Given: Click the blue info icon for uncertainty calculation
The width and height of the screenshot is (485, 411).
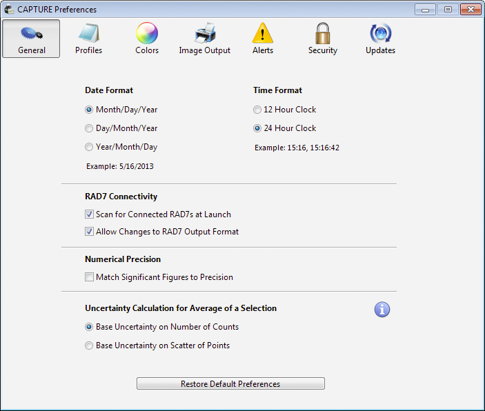Looking at the screenshot, I should [382, 309].
